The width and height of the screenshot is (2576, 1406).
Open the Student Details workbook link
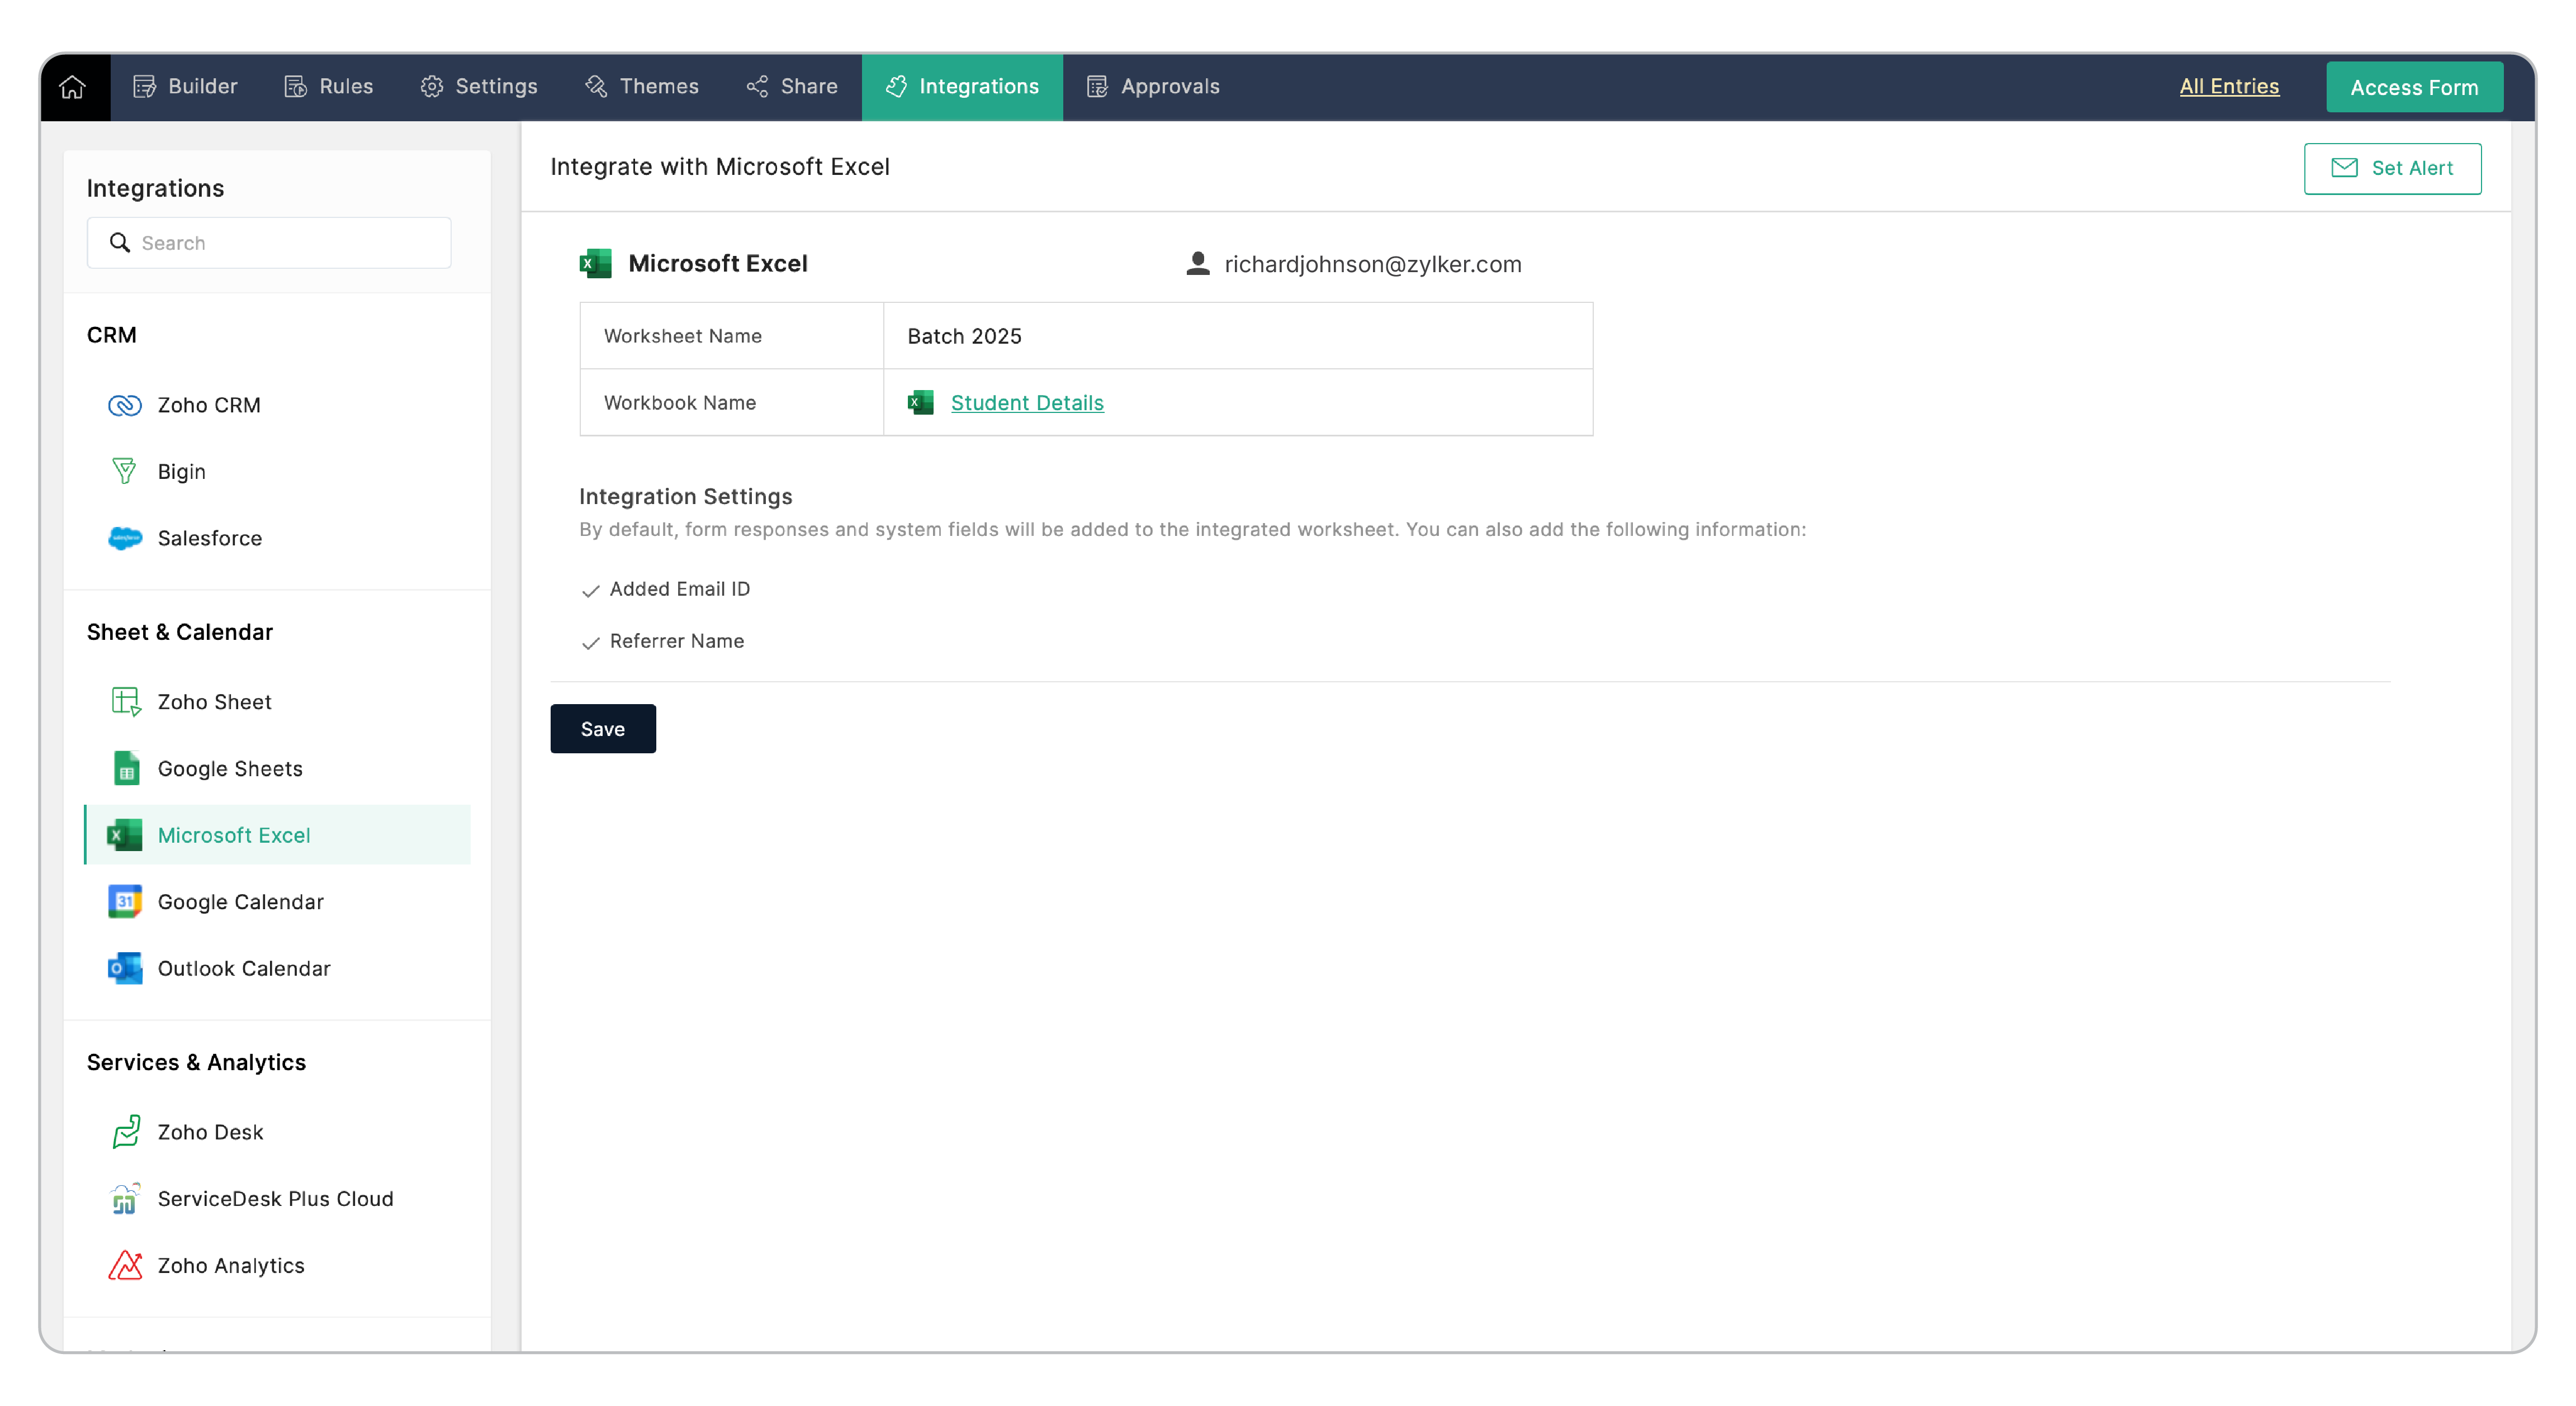(x=1026, y=403)
